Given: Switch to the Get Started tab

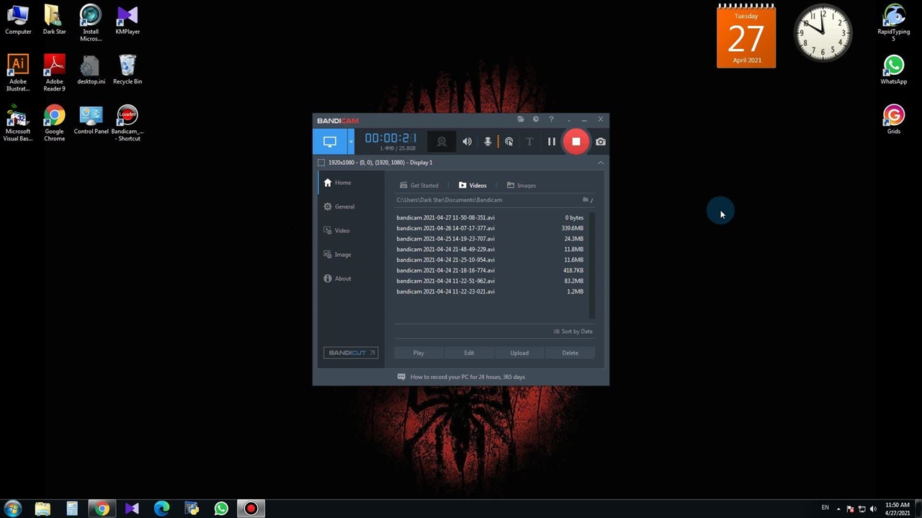Looking at the screenshot, I should (x=419, y=186).
